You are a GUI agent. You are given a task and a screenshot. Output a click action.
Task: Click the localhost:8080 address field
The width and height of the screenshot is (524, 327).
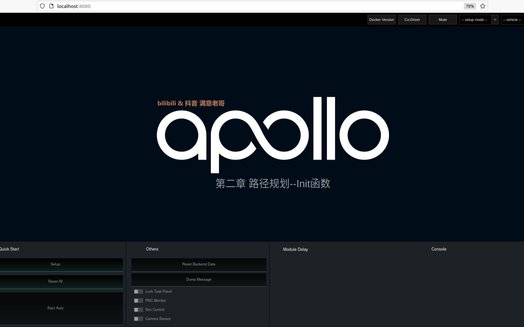point(262,6)
